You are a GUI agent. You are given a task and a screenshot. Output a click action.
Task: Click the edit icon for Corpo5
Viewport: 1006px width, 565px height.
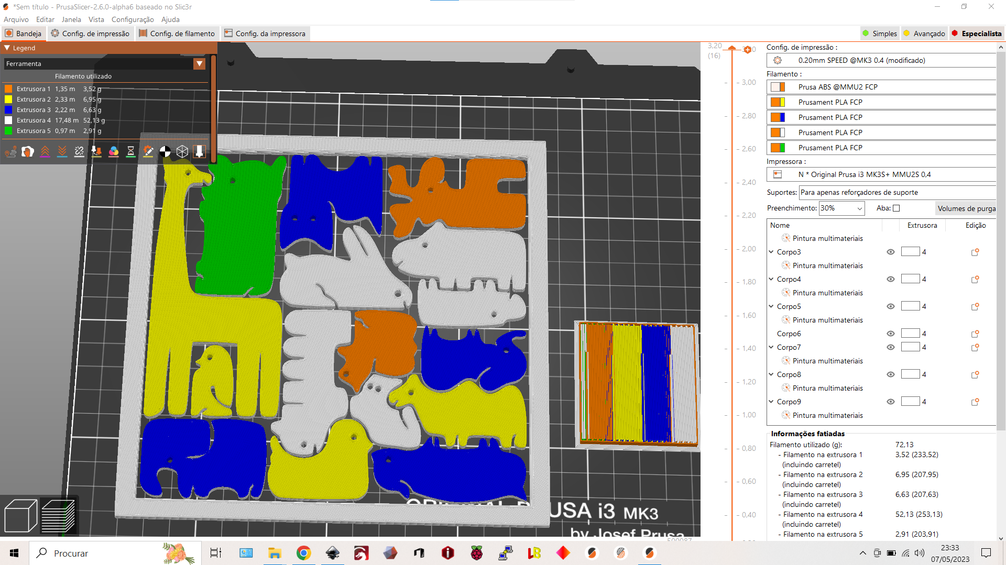tap(975, 307)
